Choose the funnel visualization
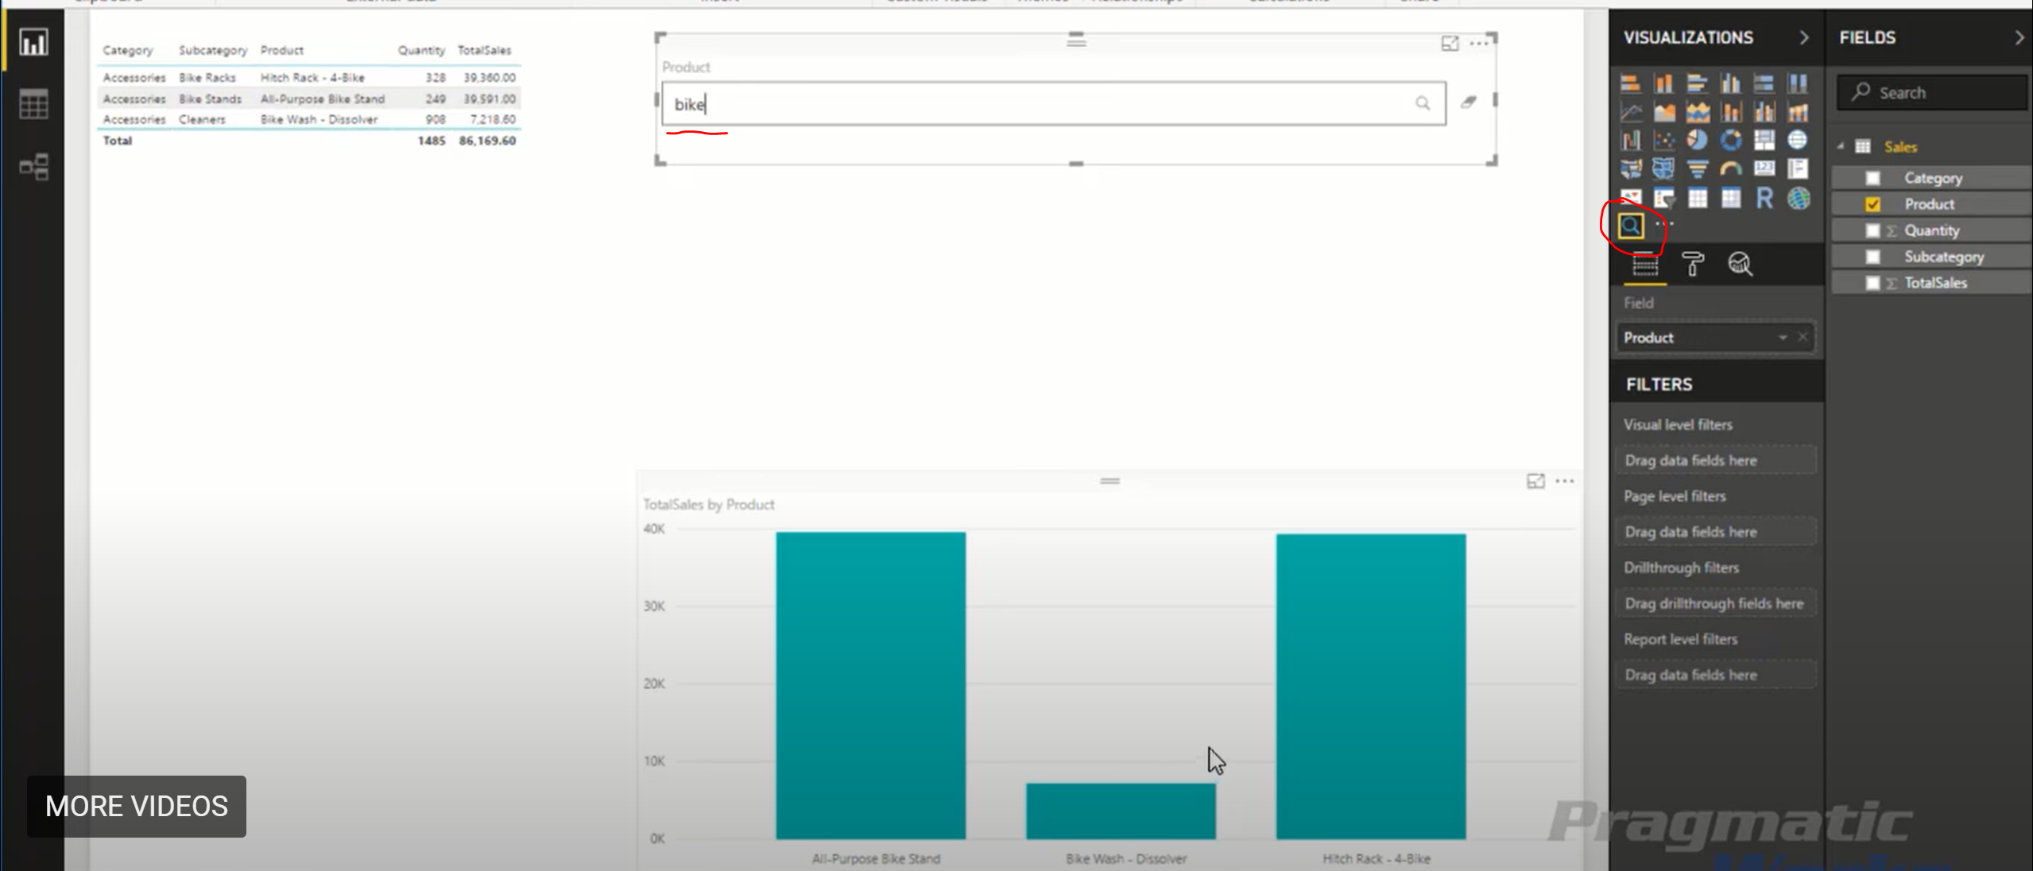2033x871 pixels. pos(1697,169)
